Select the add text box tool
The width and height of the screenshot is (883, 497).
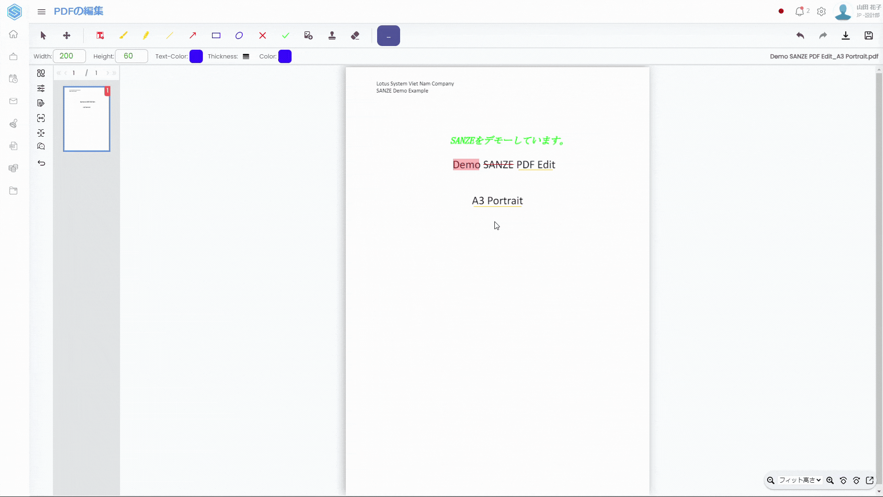pyautogui.click(x=100, y=35)
